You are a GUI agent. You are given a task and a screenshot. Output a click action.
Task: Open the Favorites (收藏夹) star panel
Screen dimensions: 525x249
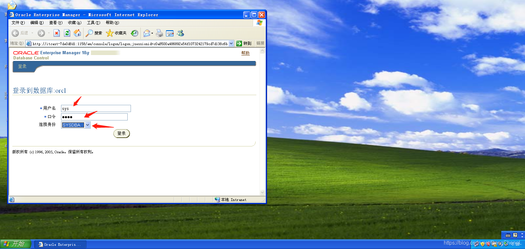click(x=116, y=33)
